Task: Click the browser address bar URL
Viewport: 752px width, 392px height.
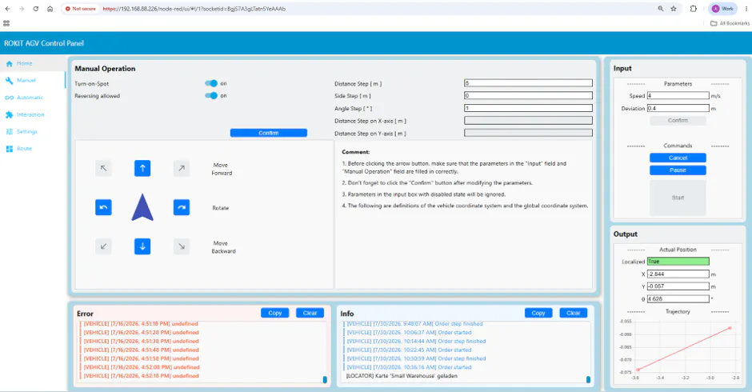Action: click(x=194, y=9)
